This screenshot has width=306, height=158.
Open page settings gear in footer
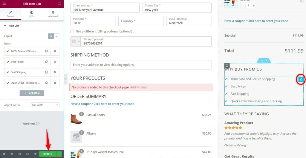4,154
